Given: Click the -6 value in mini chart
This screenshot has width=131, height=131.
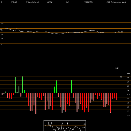Looking at the screenshot, I should (x=84, y=127).
